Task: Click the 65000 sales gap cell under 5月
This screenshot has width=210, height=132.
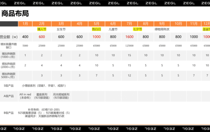Action: (x=97, y=45)
